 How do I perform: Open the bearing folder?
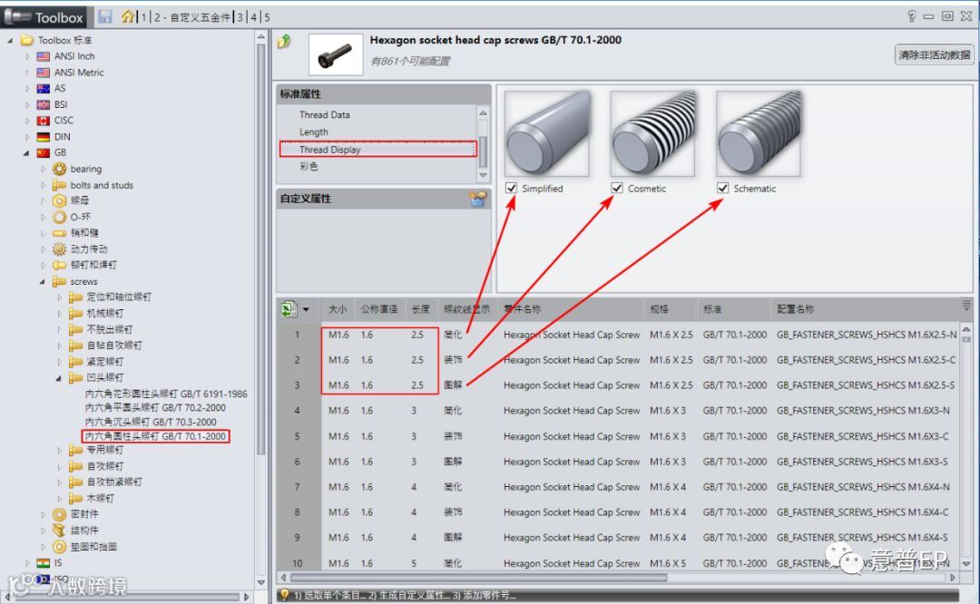point(77,169)
